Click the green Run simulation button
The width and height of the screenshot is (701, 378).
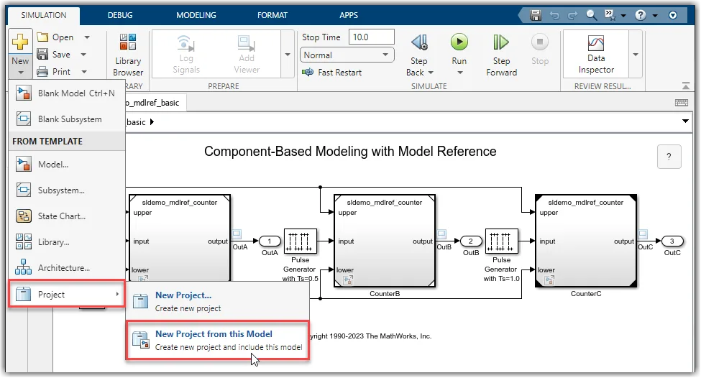pyautogui.click(x=459, y=42)
